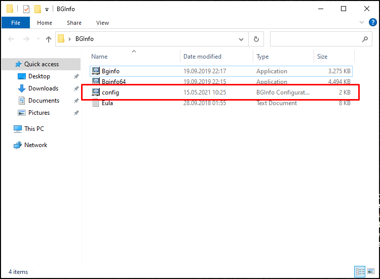
Task: Click the Properties quick access toolbar icon
Action: [x=26, y=9]
